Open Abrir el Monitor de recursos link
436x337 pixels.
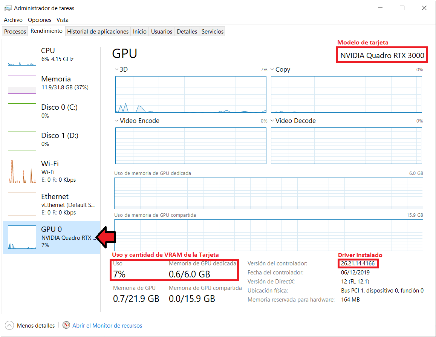[107, 325]
